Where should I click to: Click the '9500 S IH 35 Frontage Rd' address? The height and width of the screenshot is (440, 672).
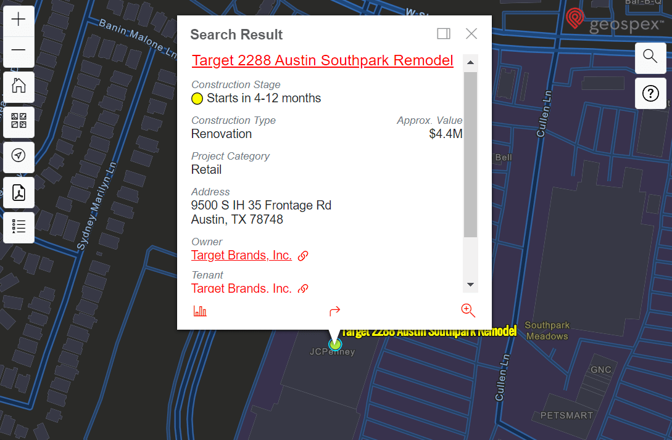pyautogui.click(x=261, y=205)
